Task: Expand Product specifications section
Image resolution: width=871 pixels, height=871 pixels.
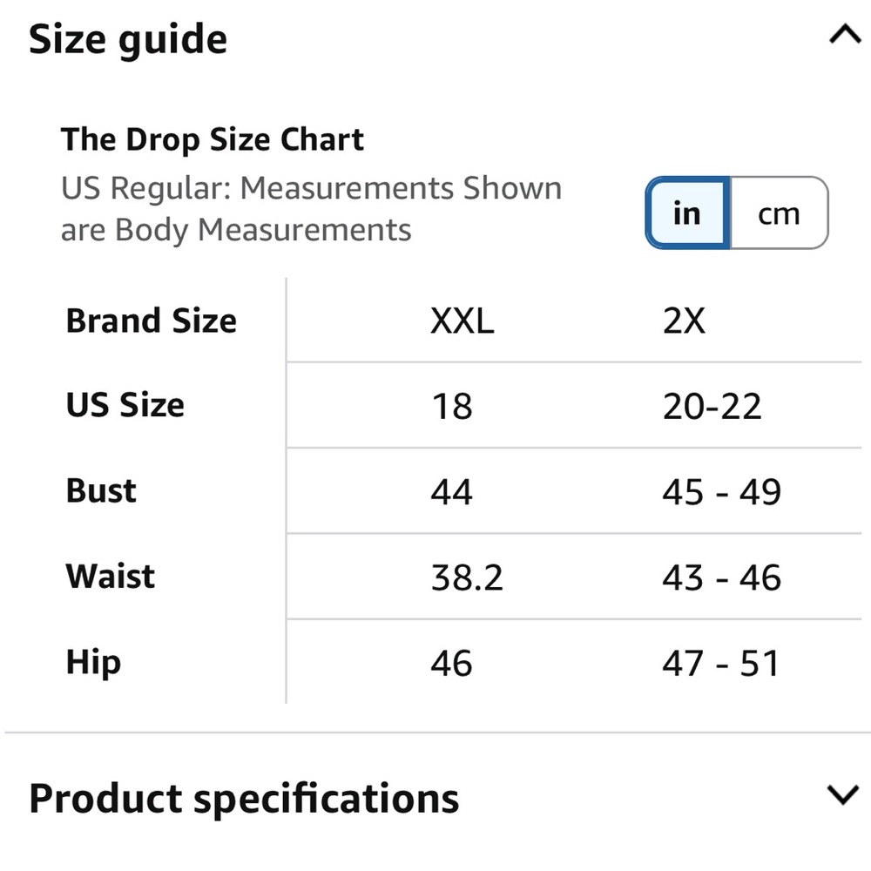Action: [244, 798]
